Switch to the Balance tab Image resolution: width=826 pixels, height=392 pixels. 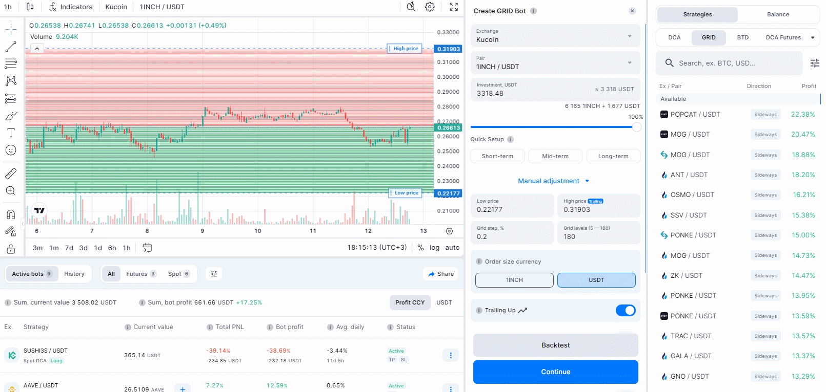[x=777, y=14]
